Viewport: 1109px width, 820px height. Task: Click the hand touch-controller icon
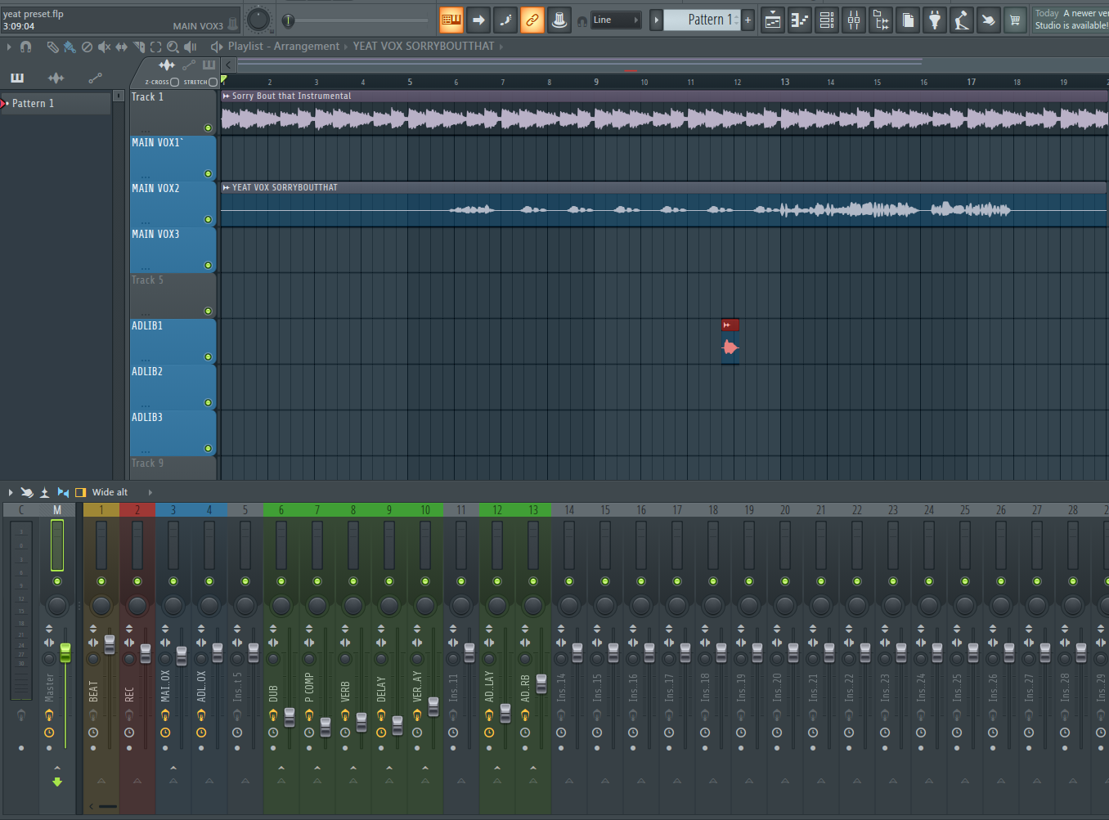point(989,20)
